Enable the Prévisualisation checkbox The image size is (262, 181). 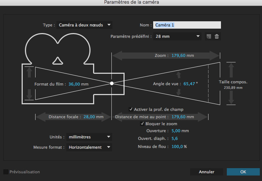(6, 172)
